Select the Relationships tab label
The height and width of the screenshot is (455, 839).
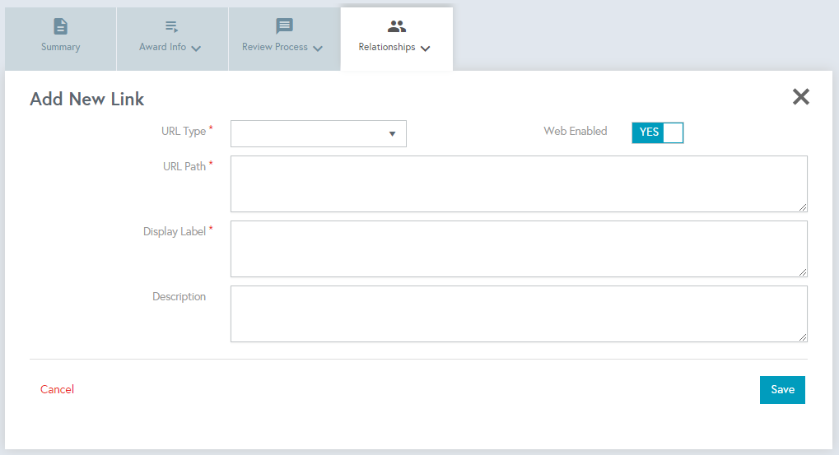point(387,47)
